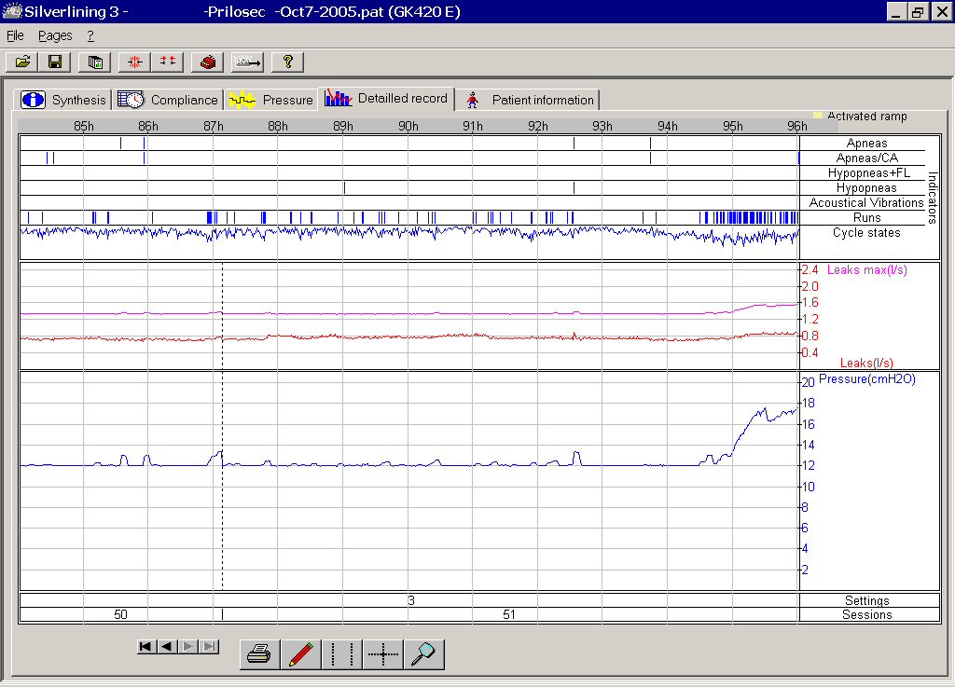Click the Indicators vertical label
955x687 pixels.
[932, 199]
